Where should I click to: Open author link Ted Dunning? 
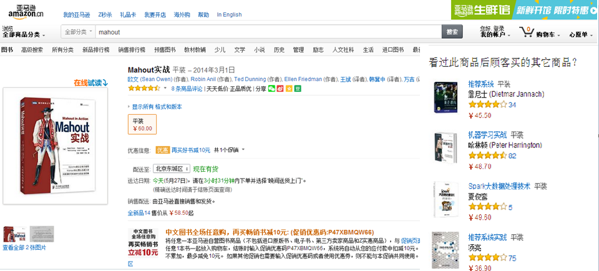(x=250, y=79)
